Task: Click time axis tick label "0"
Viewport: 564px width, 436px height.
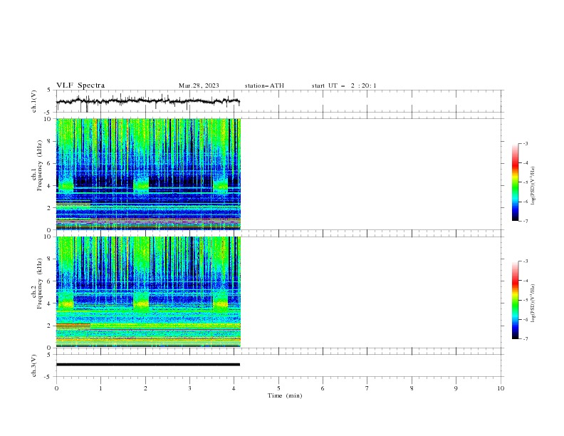Action: tap(56, 388)
